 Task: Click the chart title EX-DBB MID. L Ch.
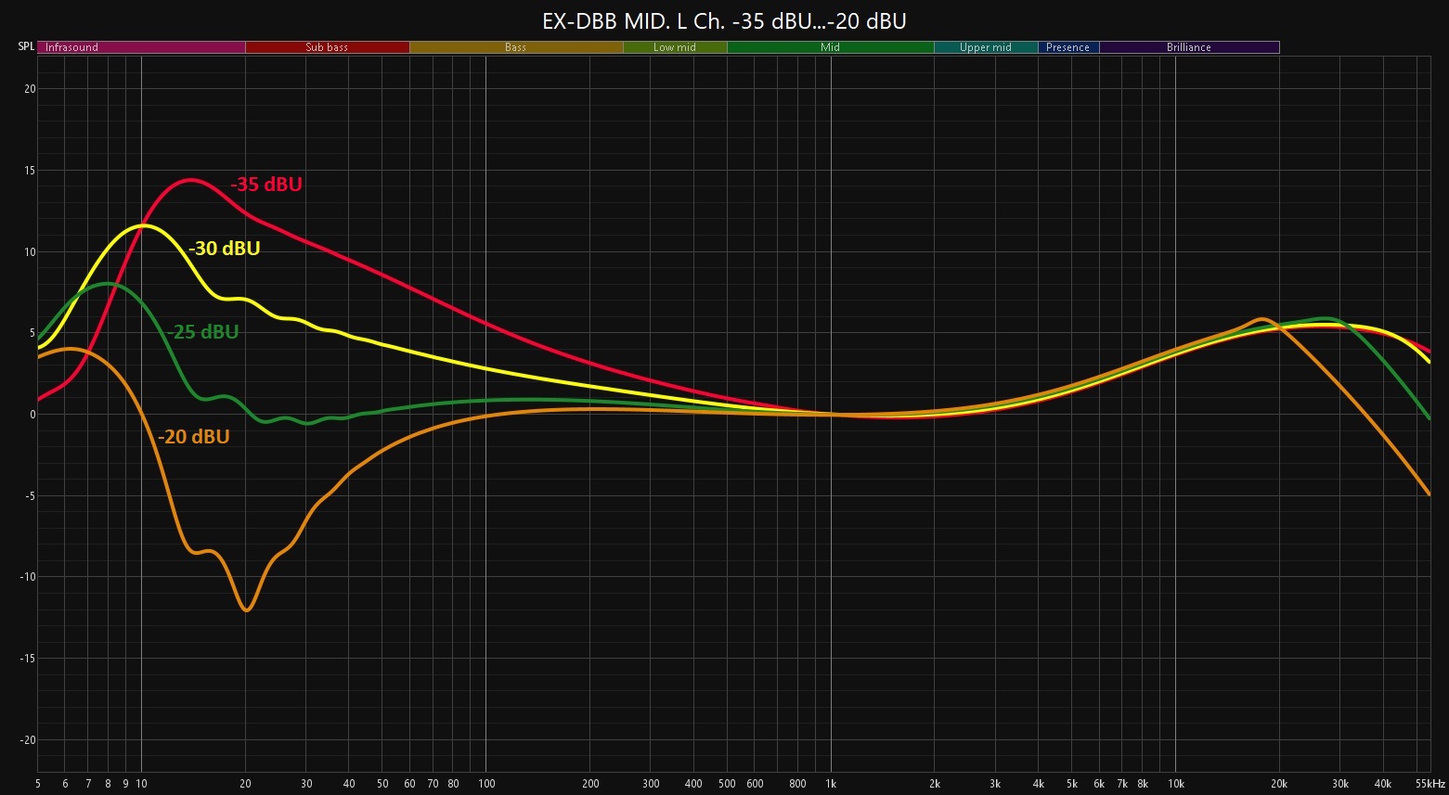point(724,21)
